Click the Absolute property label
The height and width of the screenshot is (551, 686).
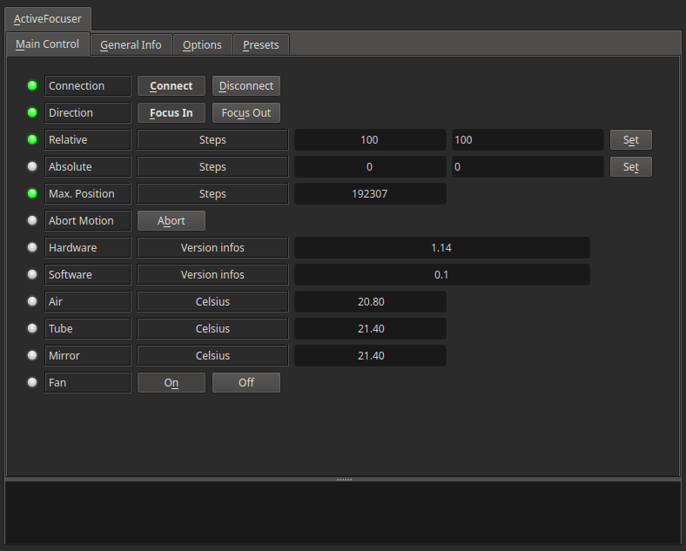[x=88, y=166]
